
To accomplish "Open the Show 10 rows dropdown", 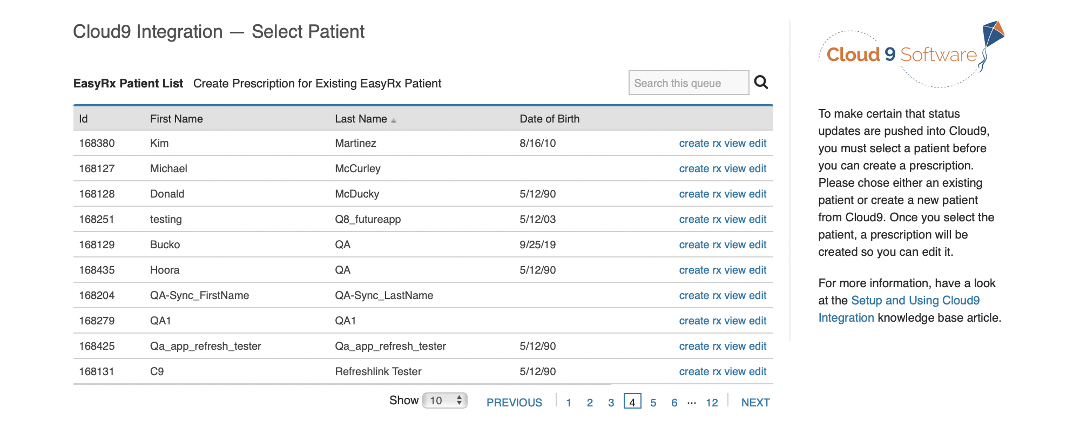I will coord(444,400).
